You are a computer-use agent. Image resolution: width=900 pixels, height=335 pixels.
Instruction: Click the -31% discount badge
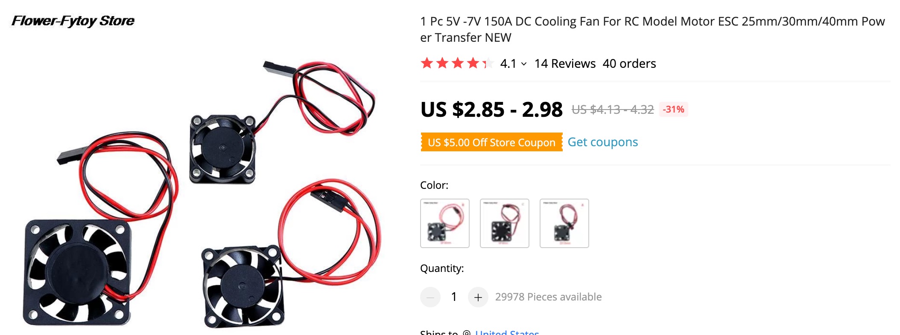point(673,110)
